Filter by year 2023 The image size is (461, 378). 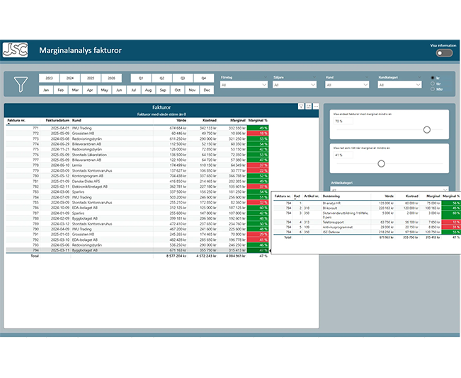coord(49,78)
